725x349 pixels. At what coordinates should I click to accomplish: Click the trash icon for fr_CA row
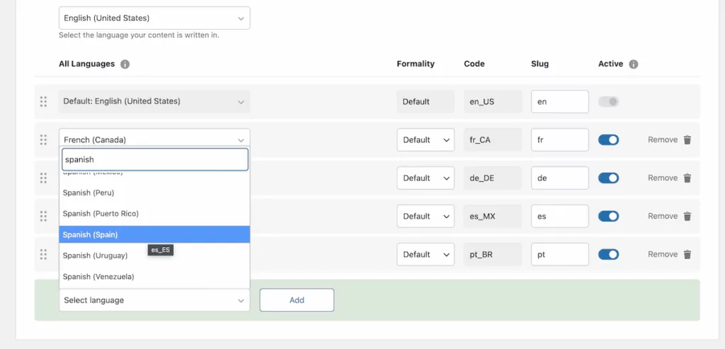pyautogui.click(x=687, y=139)
